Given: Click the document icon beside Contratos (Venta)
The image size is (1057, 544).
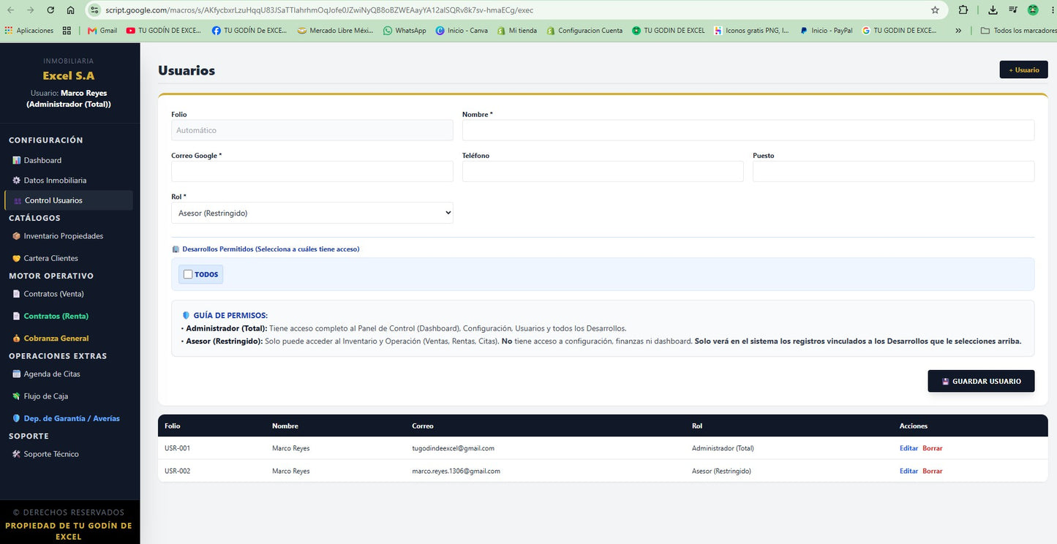Looking at the screenshot, I should (x=17, y=294).
